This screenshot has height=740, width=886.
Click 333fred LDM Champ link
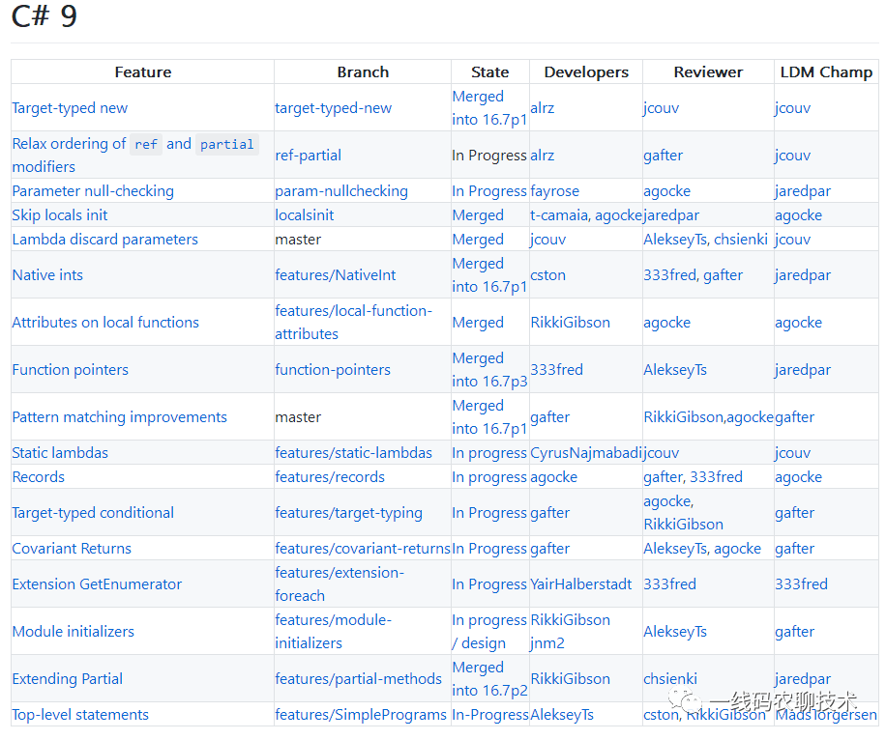pos(801,583)
